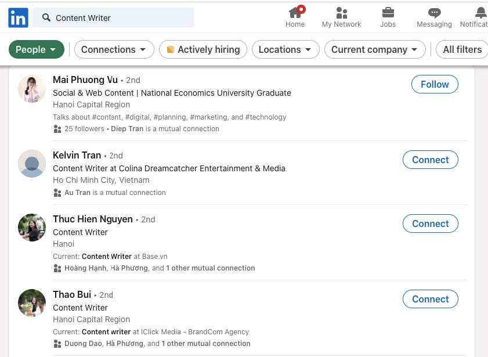The width and height of the screenshot is (488, 357).
Task: Click Kelvin Tran's default avatar
Action: point(32,164)
